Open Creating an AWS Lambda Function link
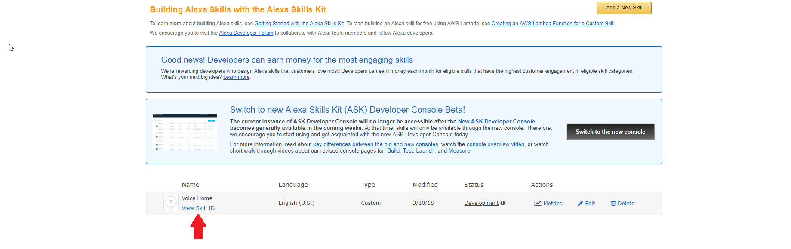The width and height of the screenshot is (791, 249). click(553, 24)
